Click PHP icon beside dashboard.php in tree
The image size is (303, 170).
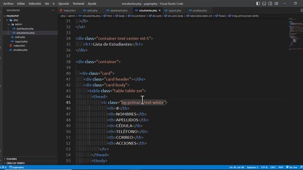pos(14,28)
